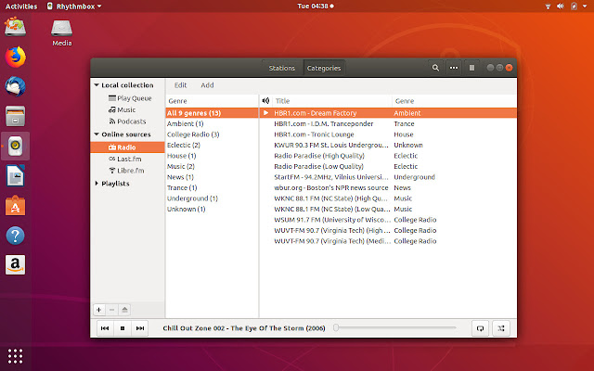The width and height of the screenshot is (594, 371).
Task: Launch Thunderbird Mail from the dock
Action: [x=16, y=86]
